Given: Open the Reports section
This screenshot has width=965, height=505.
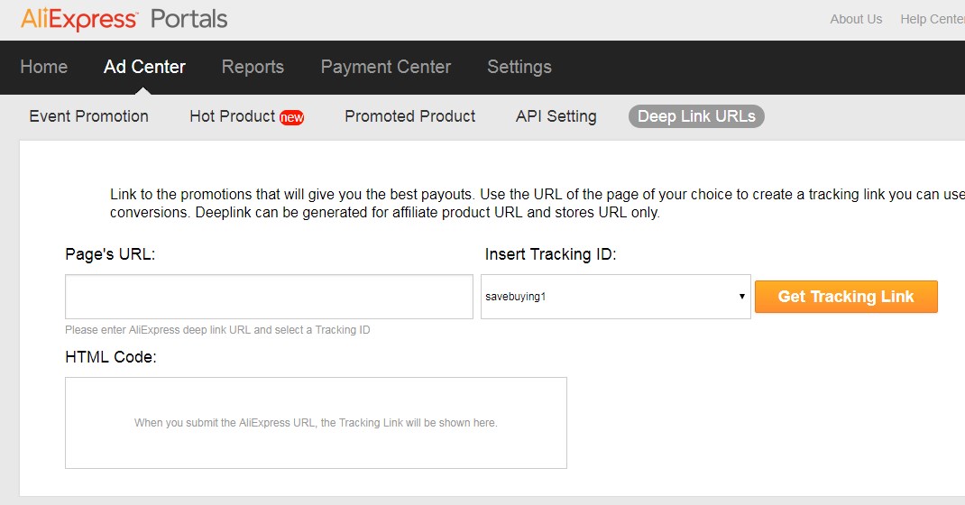Looking at the screenshot, I should click(253, 67).
